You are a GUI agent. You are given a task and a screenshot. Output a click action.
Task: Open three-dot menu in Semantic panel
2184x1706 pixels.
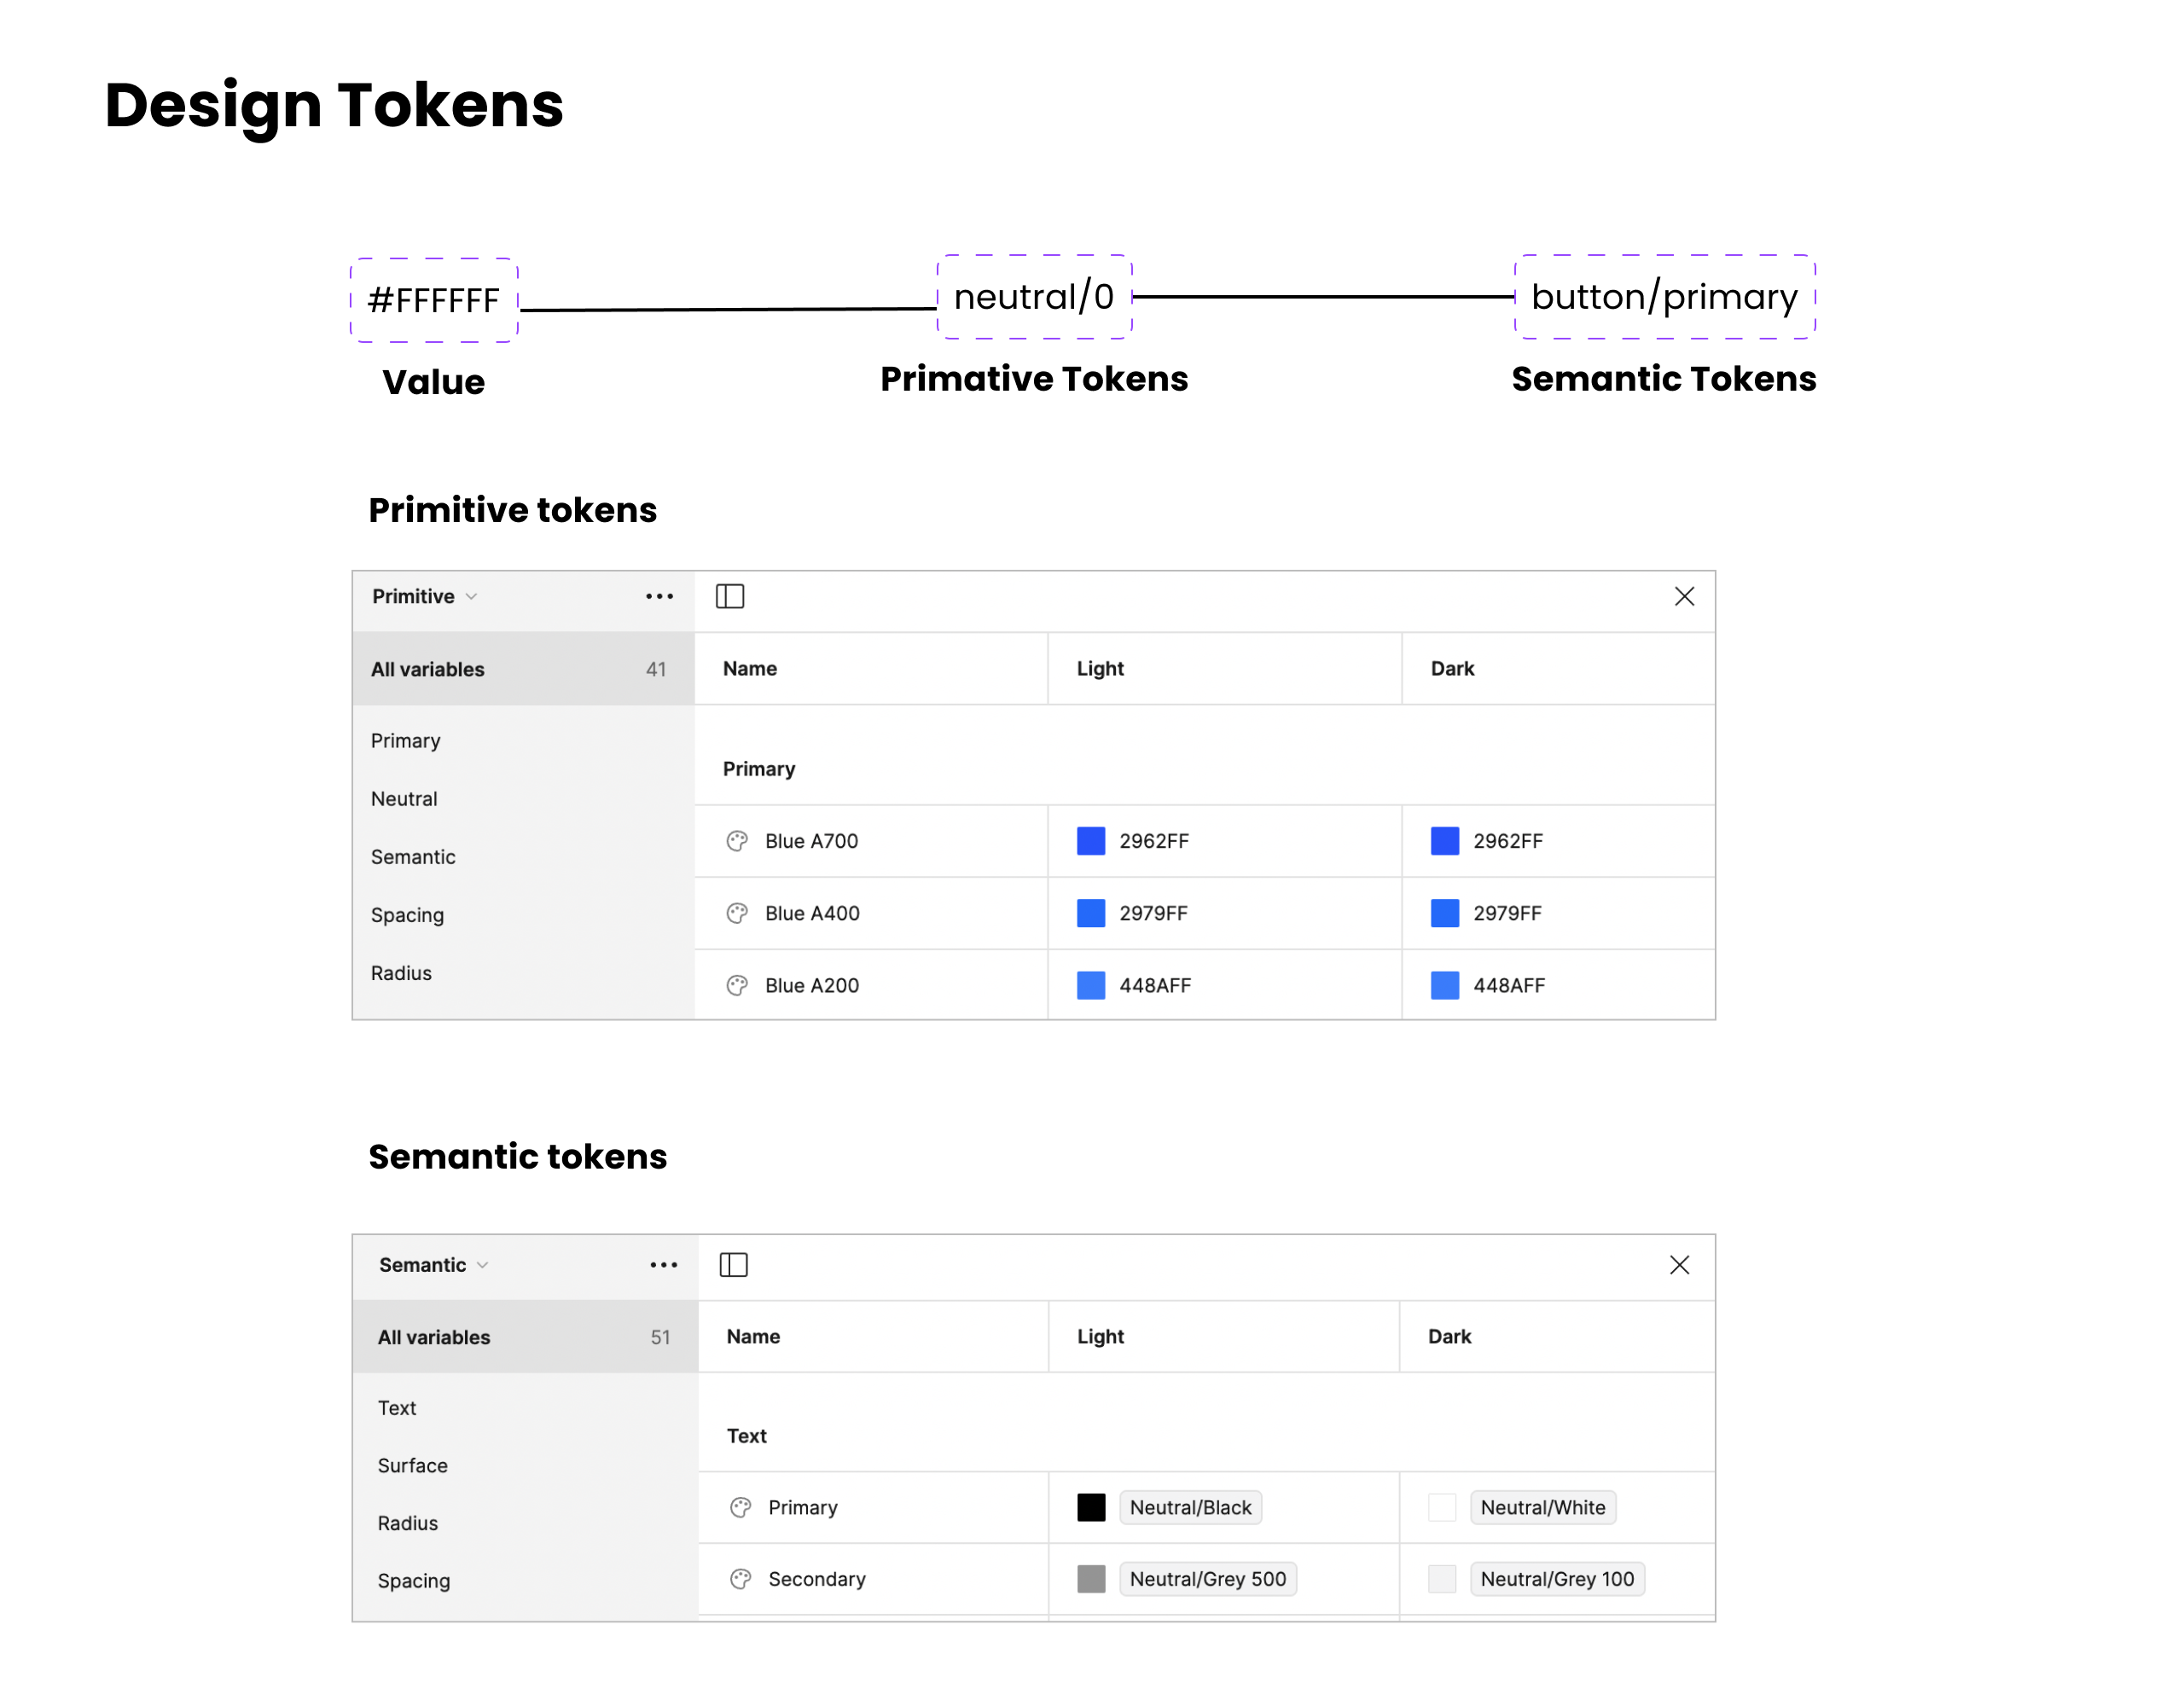(x=663, y=1265)
